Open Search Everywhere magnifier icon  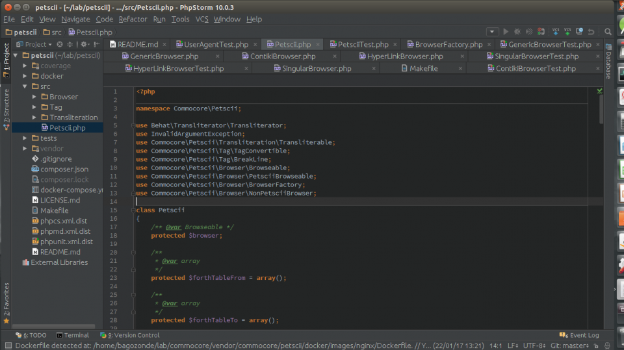608,32
